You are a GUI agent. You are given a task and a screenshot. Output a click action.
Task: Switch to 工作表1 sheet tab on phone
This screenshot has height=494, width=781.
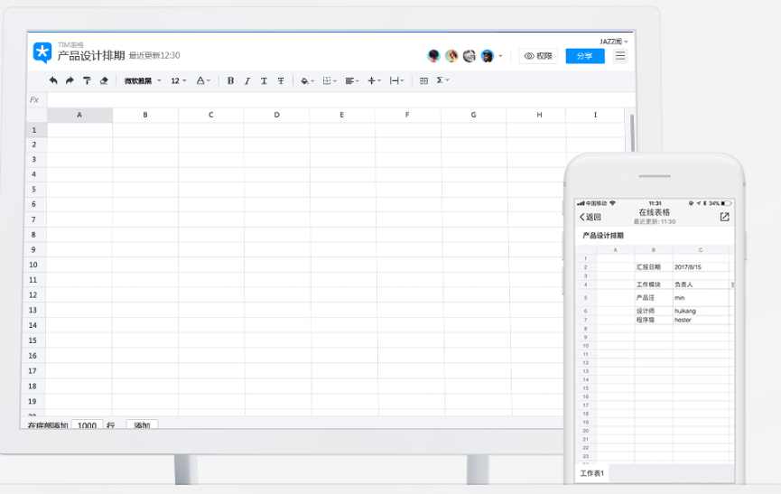pyautogui.click(x=593, y=473)
